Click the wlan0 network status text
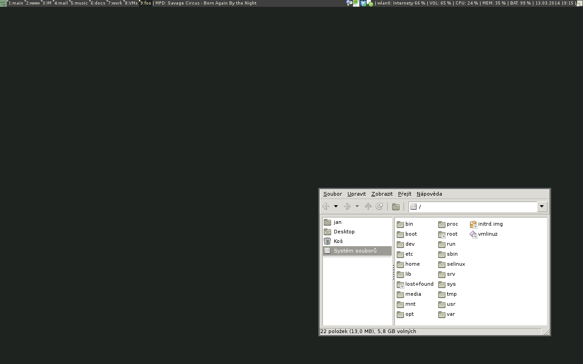The image size is (583, 364). (x=401, y=3)
